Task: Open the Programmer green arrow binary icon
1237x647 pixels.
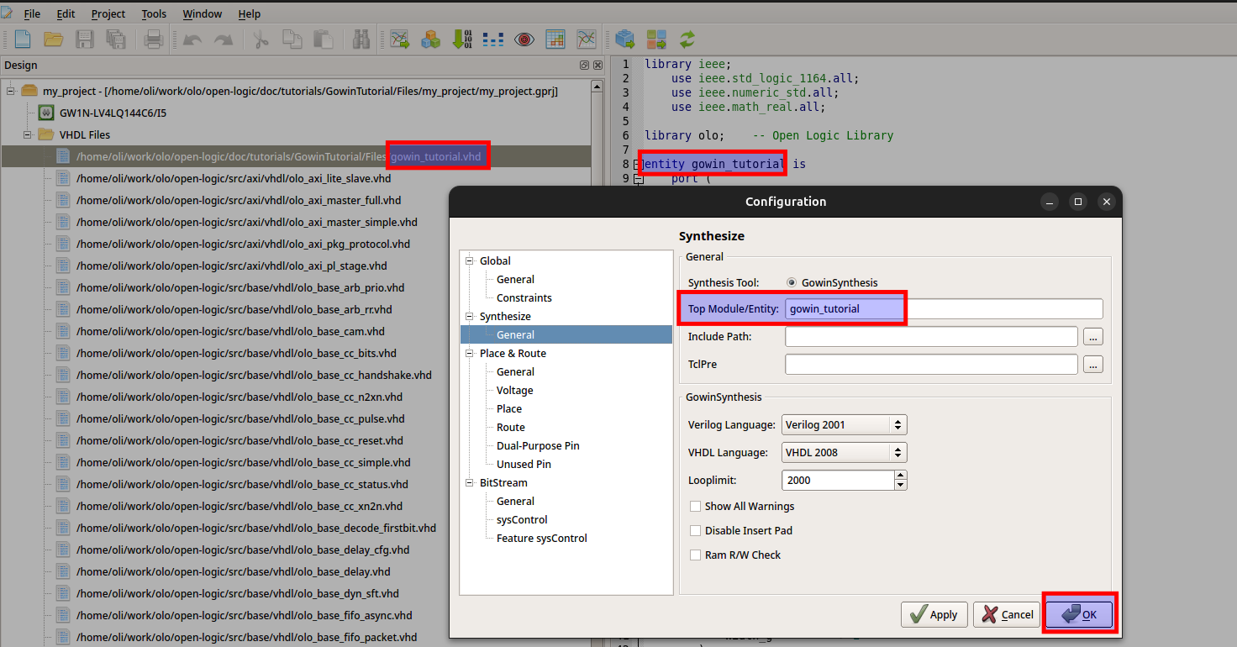Action: point(462,39)
